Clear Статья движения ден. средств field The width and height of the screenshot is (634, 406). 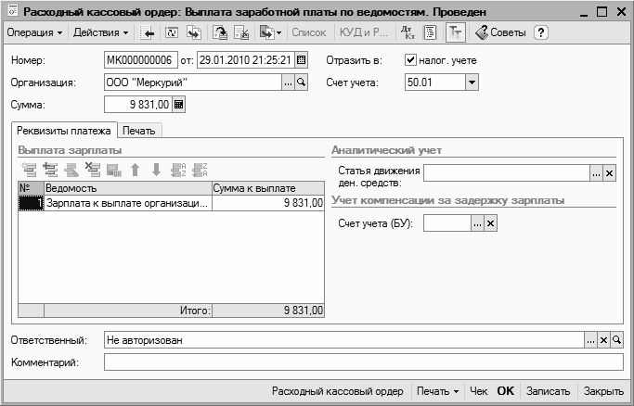click(610, 172)
